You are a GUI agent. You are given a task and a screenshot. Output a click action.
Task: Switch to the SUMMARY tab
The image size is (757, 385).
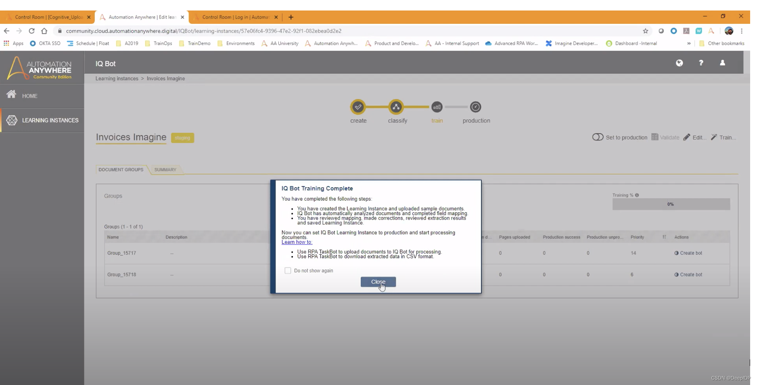165,169
